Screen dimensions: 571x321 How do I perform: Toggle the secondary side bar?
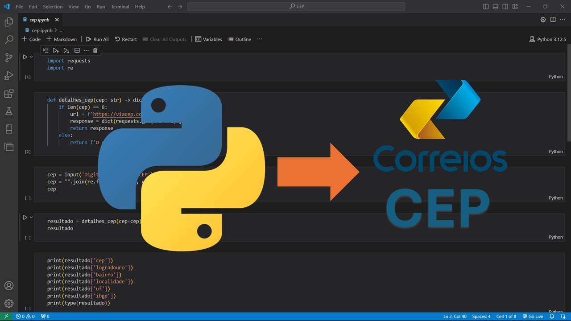505,7
